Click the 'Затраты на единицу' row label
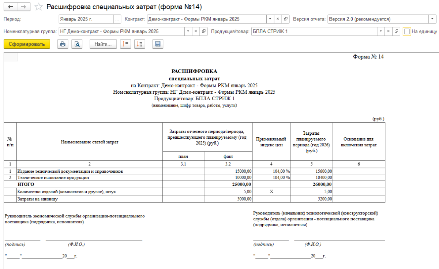439x269 pixels. coord(38,199)
